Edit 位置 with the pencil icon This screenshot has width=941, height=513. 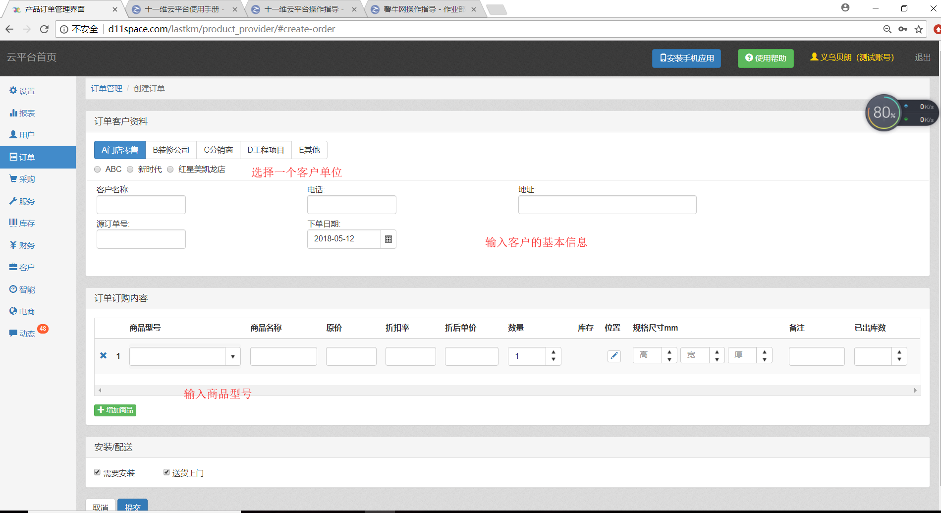[x=614, y=356]
